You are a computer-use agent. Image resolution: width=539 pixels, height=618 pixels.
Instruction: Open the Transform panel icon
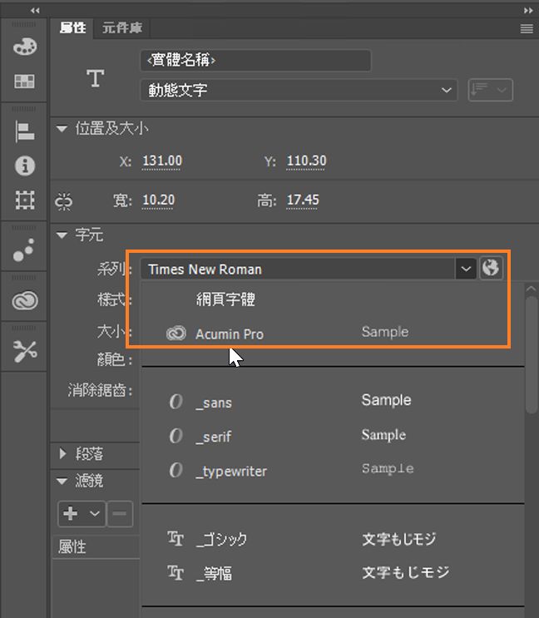click(x=25, y=200)
